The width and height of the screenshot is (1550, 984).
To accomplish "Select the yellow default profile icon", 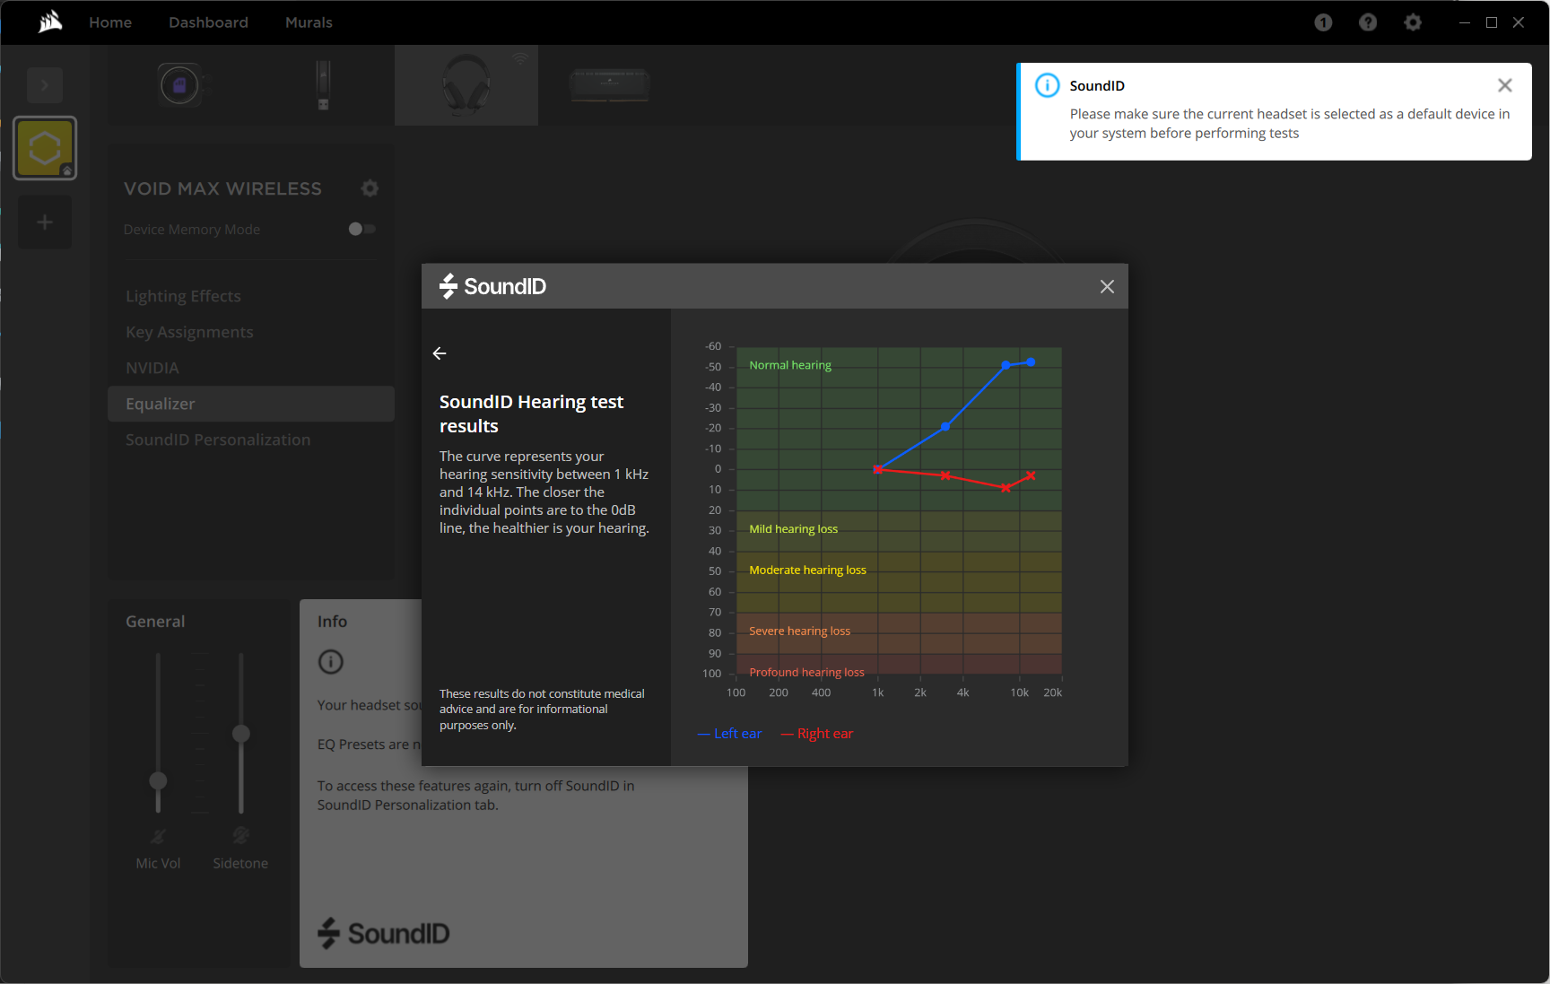I will click(x=45, y=148).
